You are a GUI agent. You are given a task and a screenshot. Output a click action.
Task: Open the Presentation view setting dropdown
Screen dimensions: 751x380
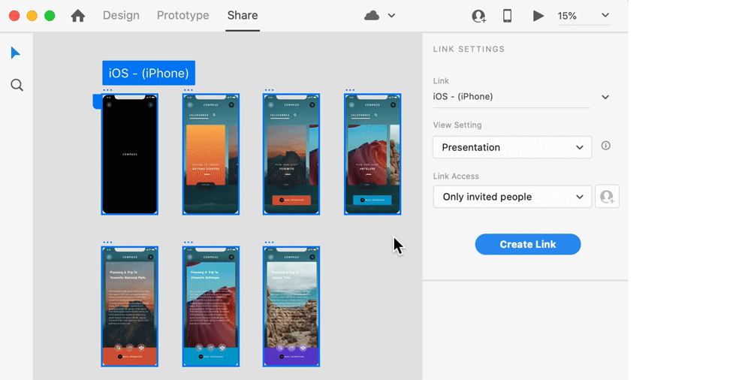(x=512, y=147)
